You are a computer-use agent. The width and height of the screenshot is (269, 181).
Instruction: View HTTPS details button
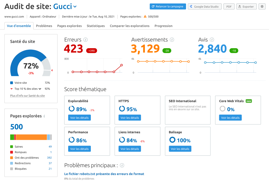coord(130,118)
